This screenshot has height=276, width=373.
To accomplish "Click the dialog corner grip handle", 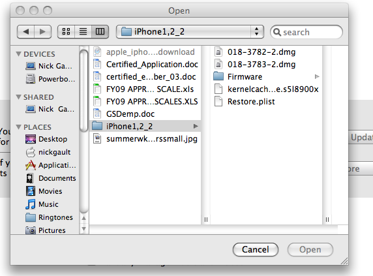I will pos(344,261).
